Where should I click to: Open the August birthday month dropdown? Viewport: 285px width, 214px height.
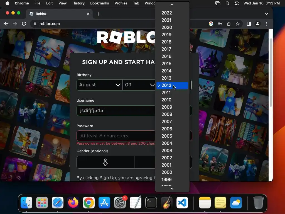point(100,85)
